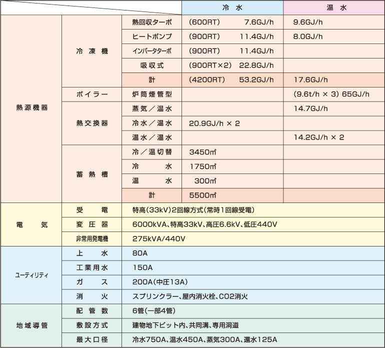Select the (4200RT) 53.2GJ/h total cell
The image size is (385, 348).
pos(232,79)
